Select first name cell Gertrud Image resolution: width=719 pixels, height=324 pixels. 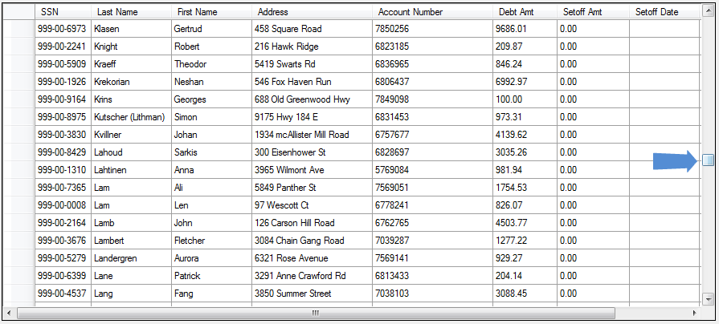211,29
